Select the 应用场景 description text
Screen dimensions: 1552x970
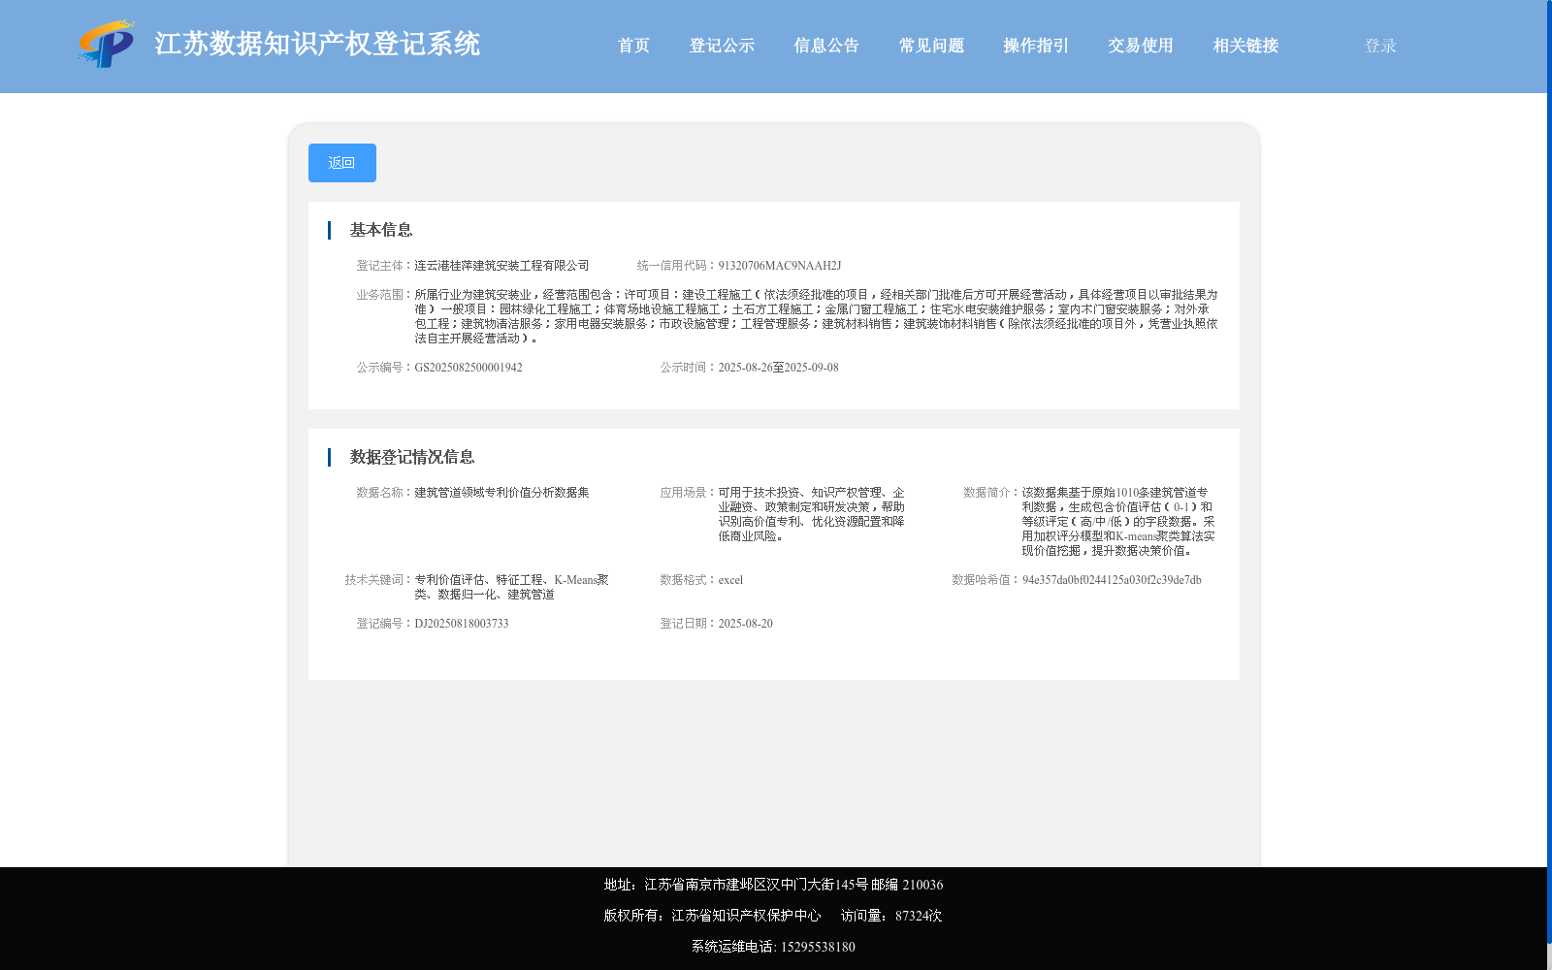[812, 514]
